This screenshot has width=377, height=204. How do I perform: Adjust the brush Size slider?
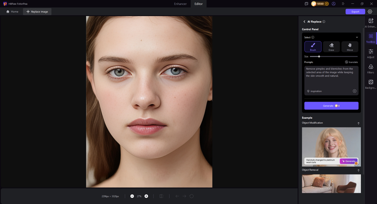319,56
